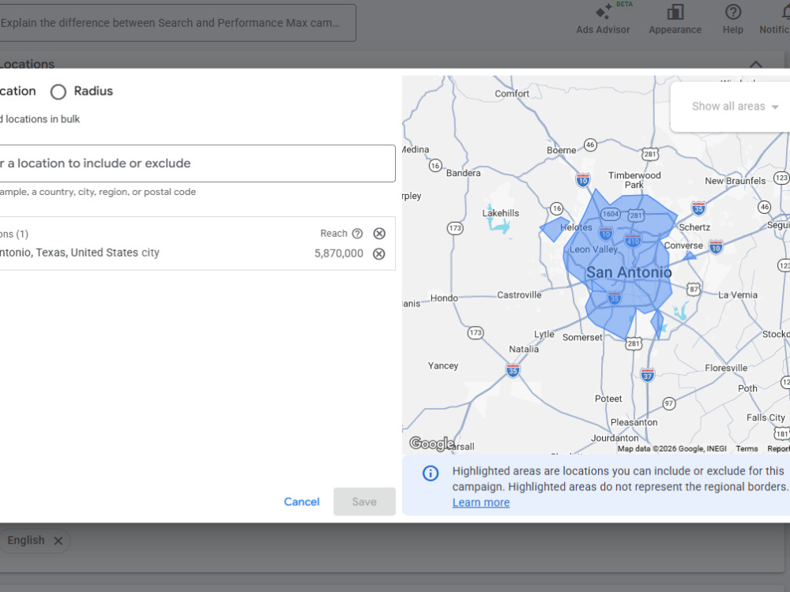Click the Helotes map label
Image resolution: width=790 pixels, height=592 pixels.
pos(576,227)
